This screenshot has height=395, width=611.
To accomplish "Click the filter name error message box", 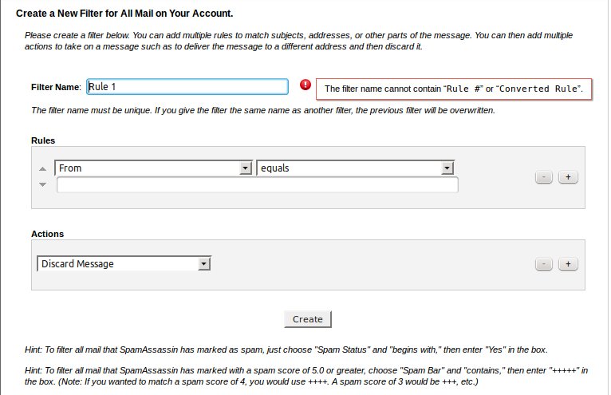I will 455,89.
